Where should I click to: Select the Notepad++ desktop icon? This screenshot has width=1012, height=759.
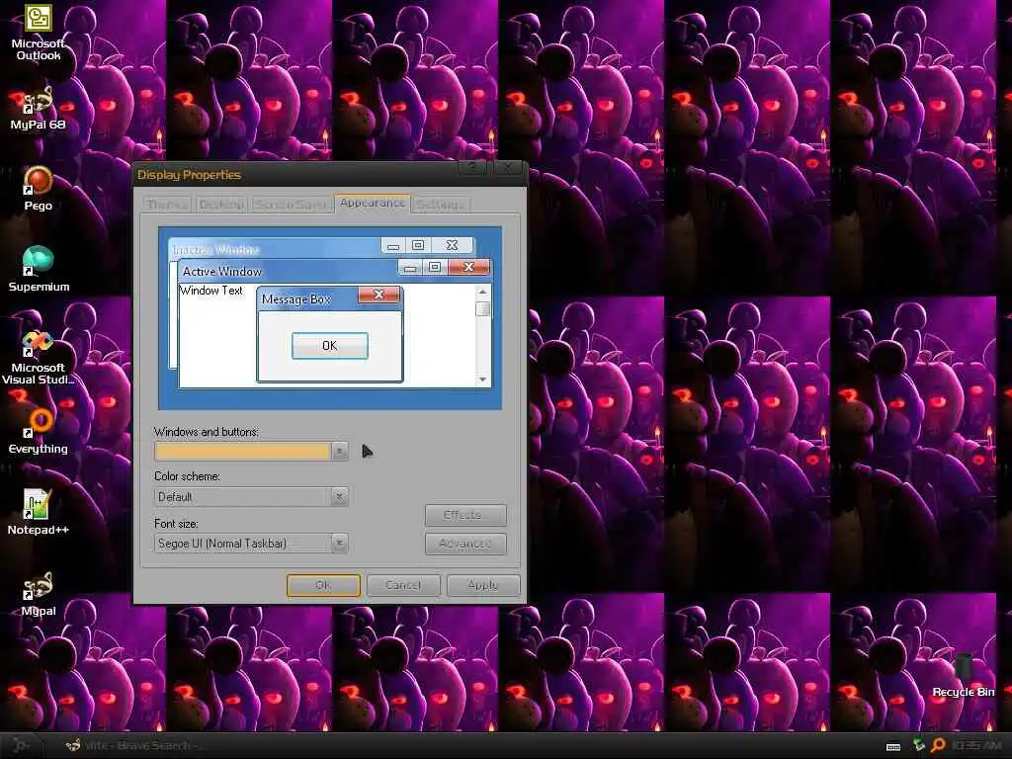tap(39, 512)
